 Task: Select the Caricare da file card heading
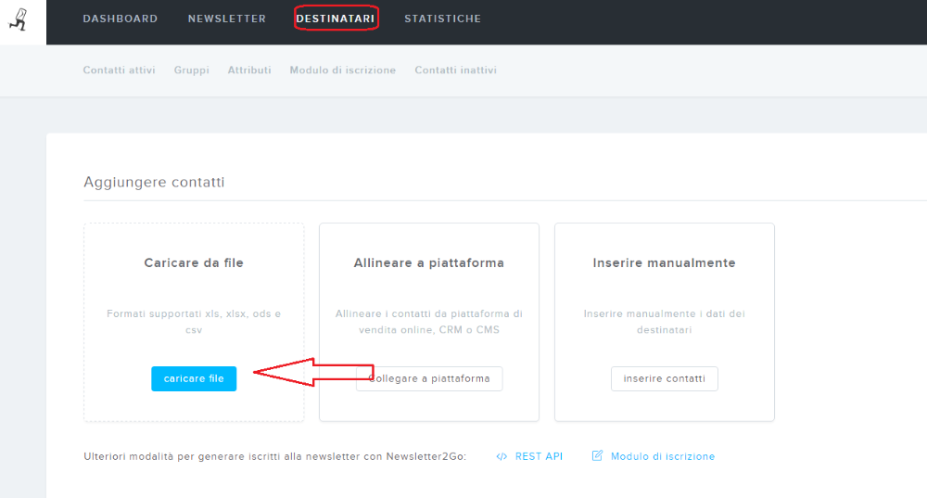[x=194, y=262]
